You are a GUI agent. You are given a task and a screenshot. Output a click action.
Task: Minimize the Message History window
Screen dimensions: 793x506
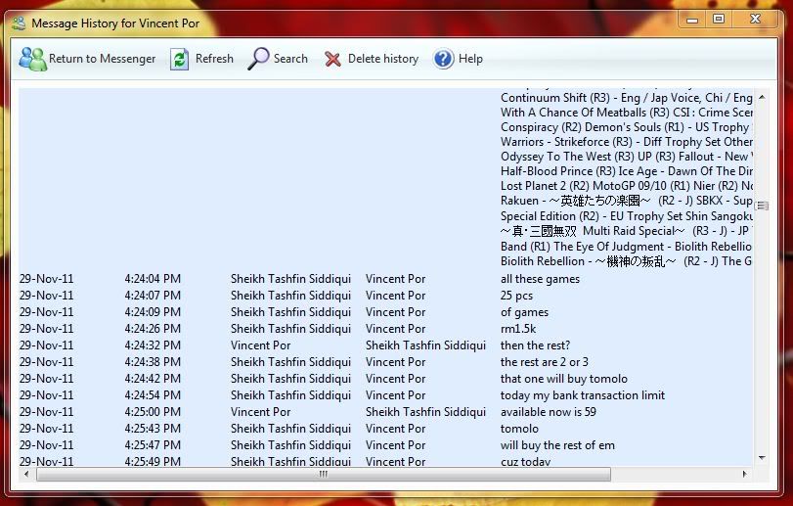pyautogui.click(x=690, y=19)
